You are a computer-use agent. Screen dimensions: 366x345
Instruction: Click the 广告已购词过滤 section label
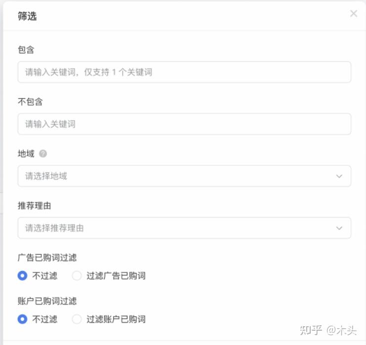47,257
